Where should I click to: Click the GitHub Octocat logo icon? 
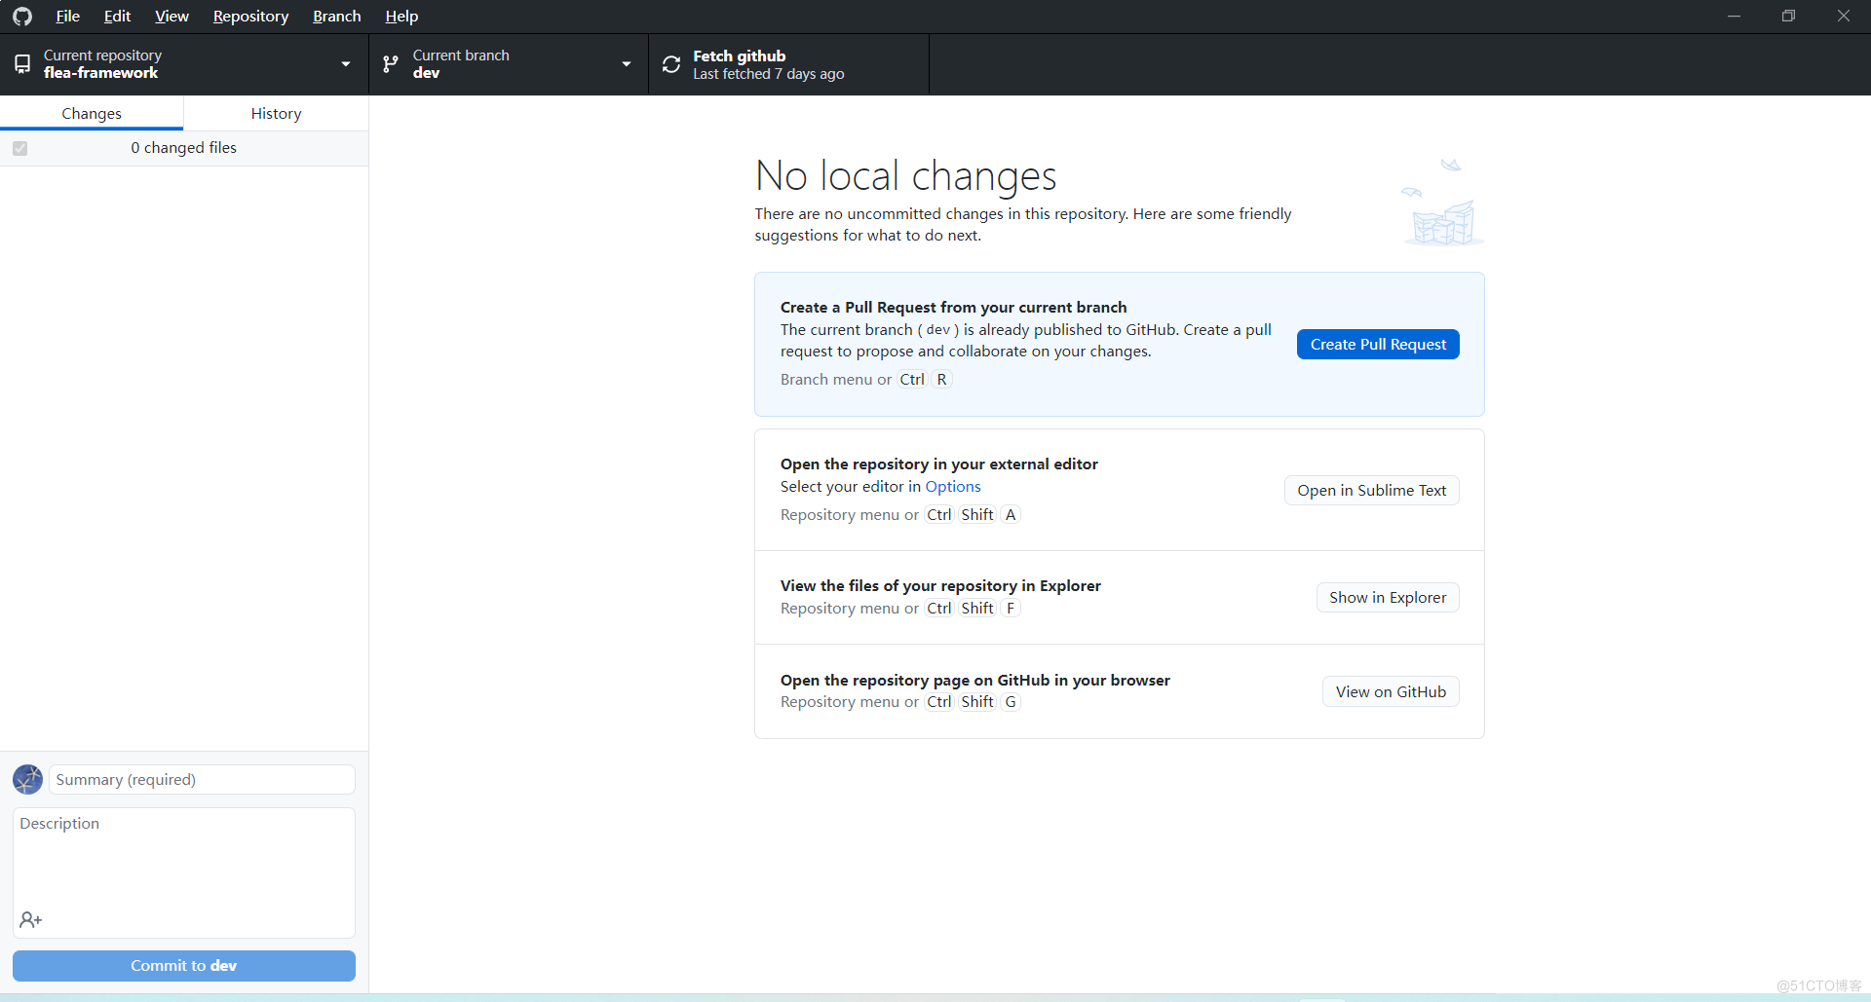pos(22,17)
